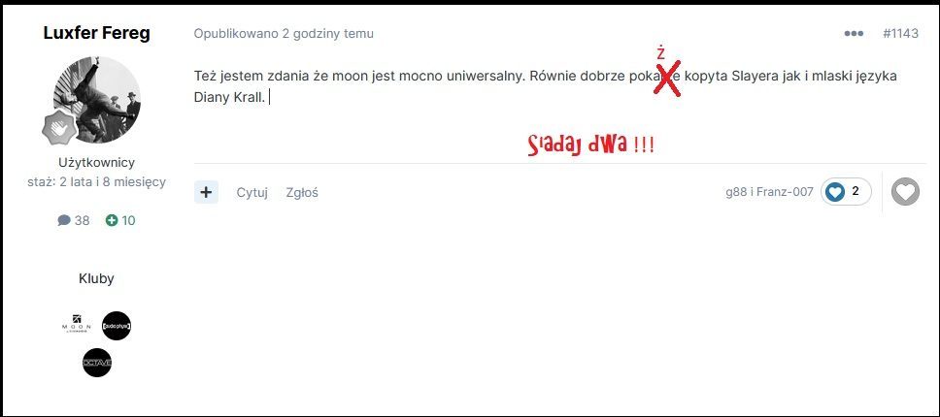Open the audio physic club icon
The width and height of the screenshot is (940, 417).
(x=117, y=326)
